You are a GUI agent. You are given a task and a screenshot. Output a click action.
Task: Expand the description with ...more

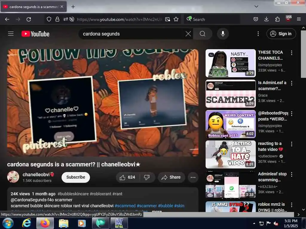(x=157, y=211)
